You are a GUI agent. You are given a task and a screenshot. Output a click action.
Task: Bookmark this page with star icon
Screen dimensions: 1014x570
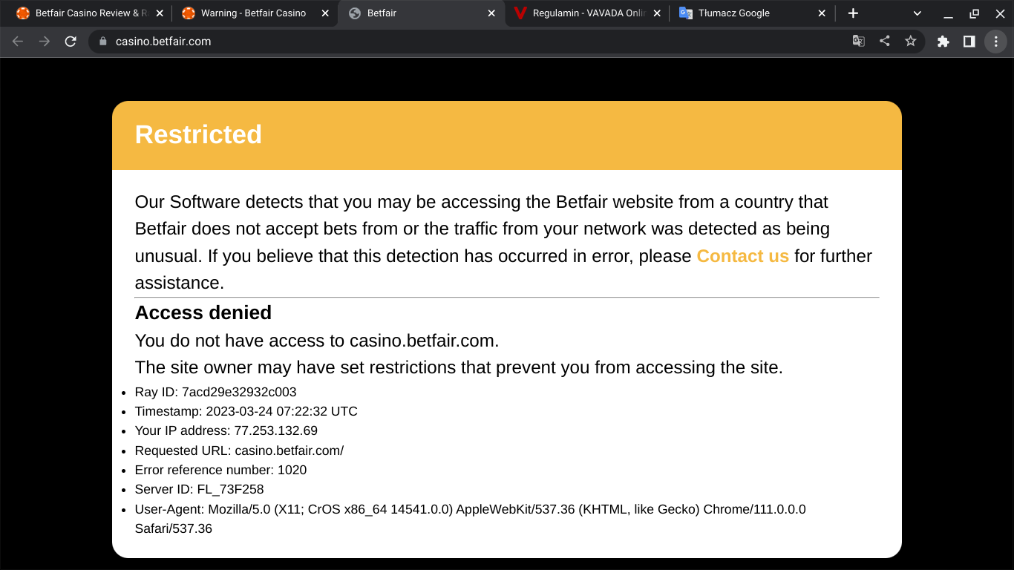(x=910, y=42)
